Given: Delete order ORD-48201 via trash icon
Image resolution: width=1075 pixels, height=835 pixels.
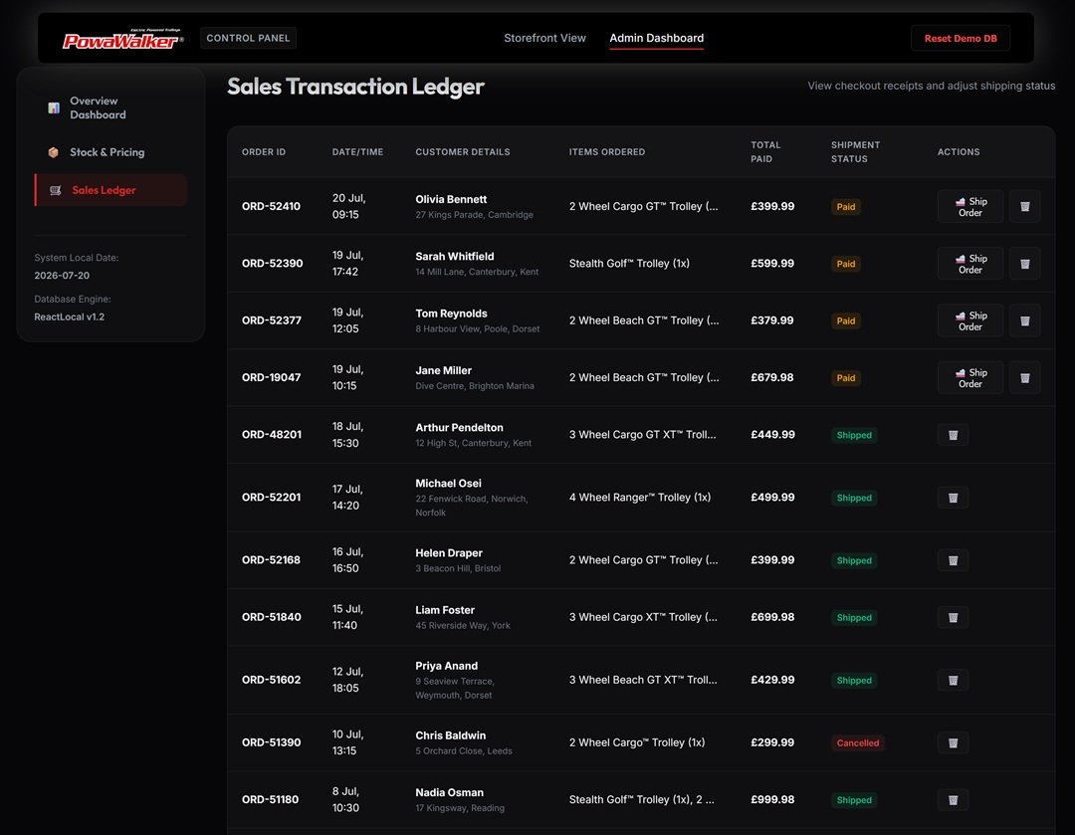Looking at the screenshot, I should (x=953, y=435).
